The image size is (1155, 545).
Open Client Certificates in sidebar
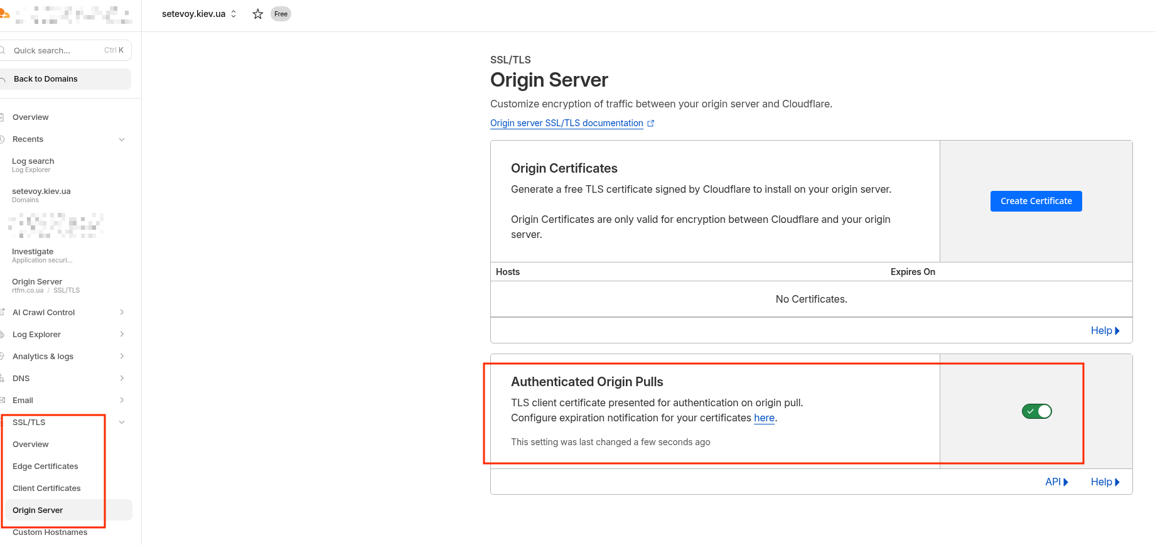[46, 488]
